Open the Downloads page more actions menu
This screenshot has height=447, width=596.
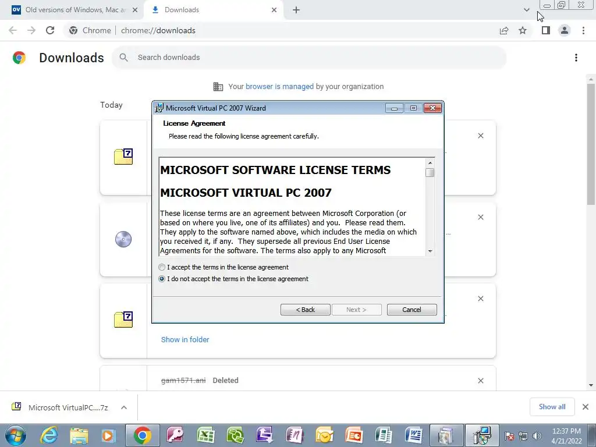pyautogui.click(x=576, y=58)
